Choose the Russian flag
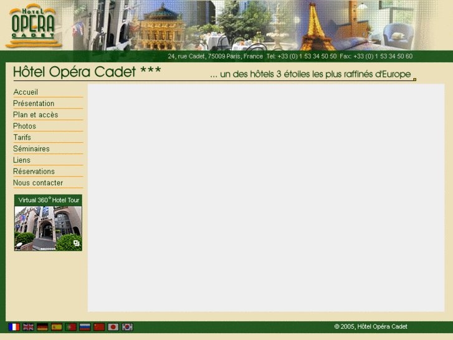 [85, 327]
